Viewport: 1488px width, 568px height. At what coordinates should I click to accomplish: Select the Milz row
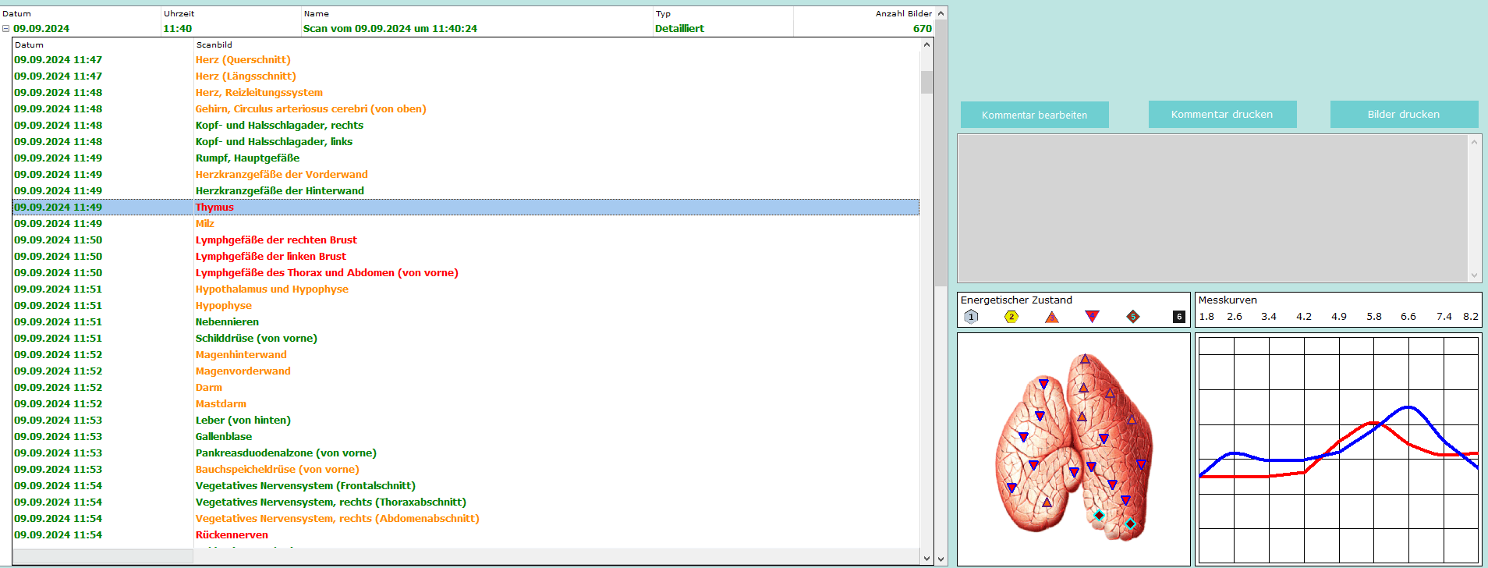point(466,223)
